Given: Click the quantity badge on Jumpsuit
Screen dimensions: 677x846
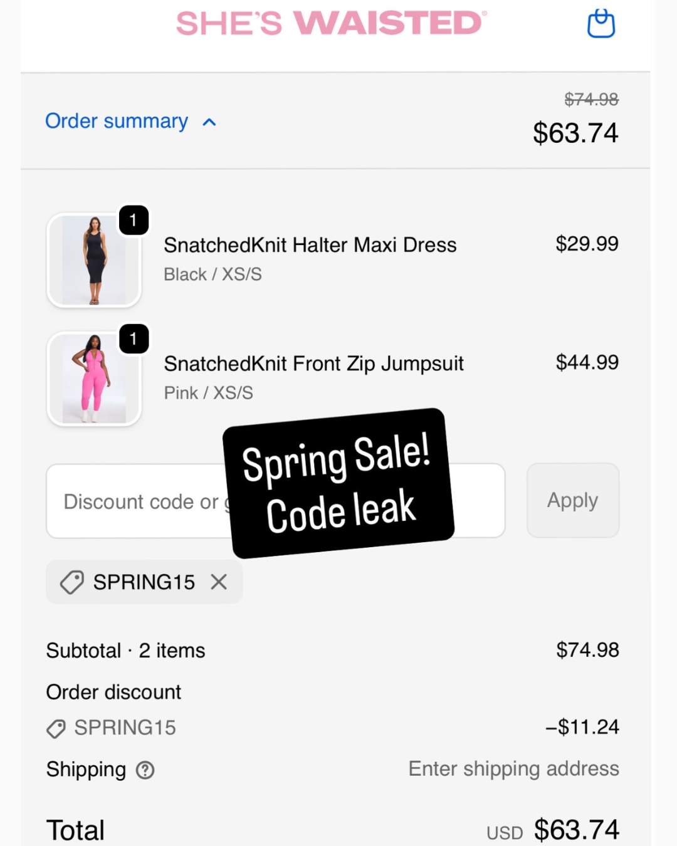Looking at the screenshot, I should [x=134, y=338].
